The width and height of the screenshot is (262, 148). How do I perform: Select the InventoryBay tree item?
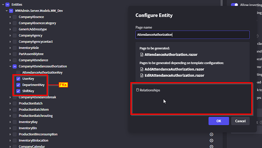click(28, 122)
